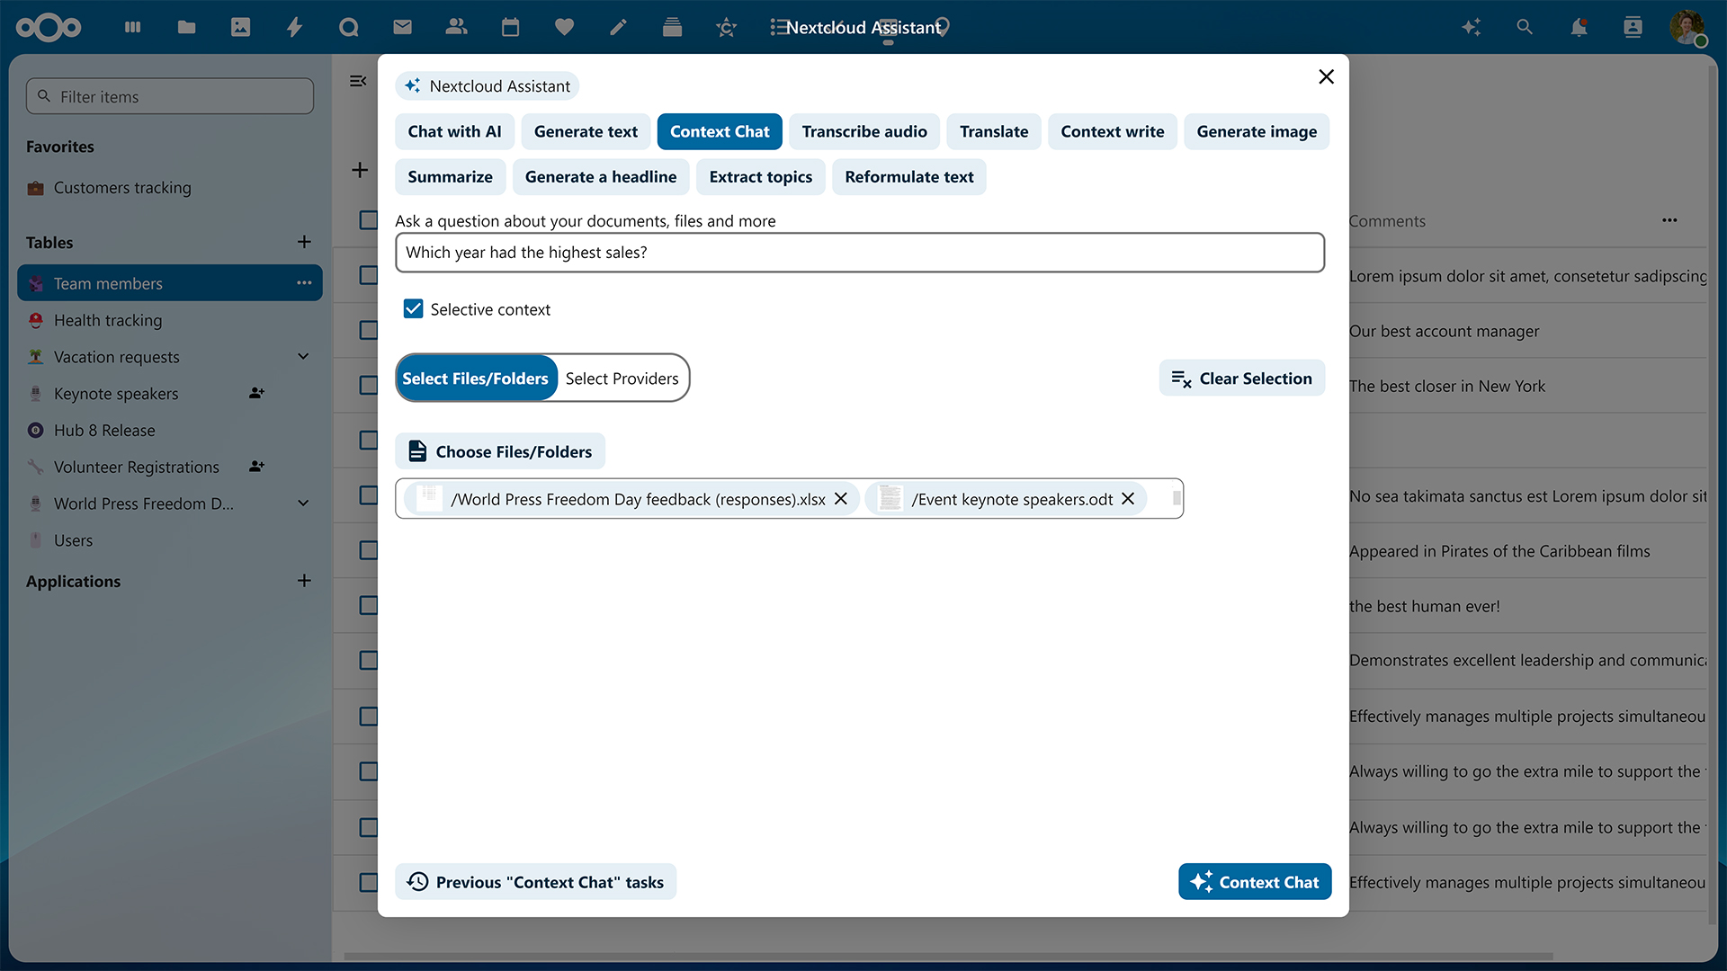Click the Clear Selection button

click(x=1241, y=378)
